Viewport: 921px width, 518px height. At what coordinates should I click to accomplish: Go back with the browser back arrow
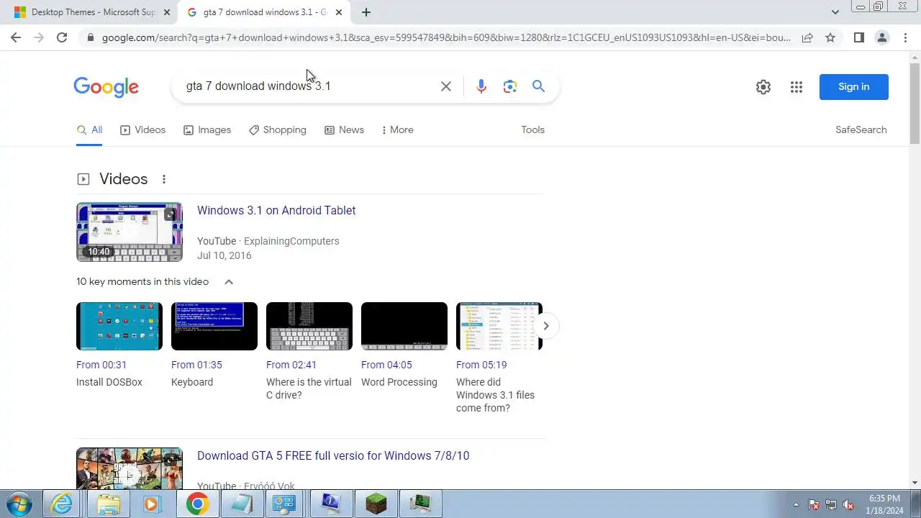pos(16,37)
